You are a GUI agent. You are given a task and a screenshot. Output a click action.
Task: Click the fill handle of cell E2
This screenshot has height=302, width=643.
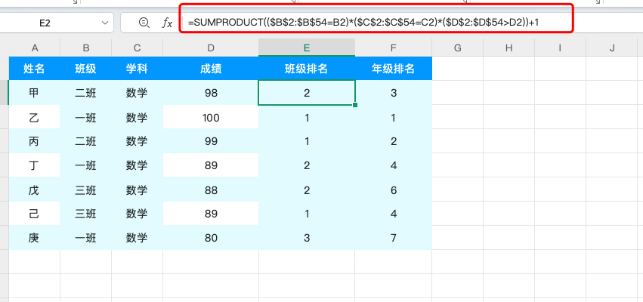point(355,105)
